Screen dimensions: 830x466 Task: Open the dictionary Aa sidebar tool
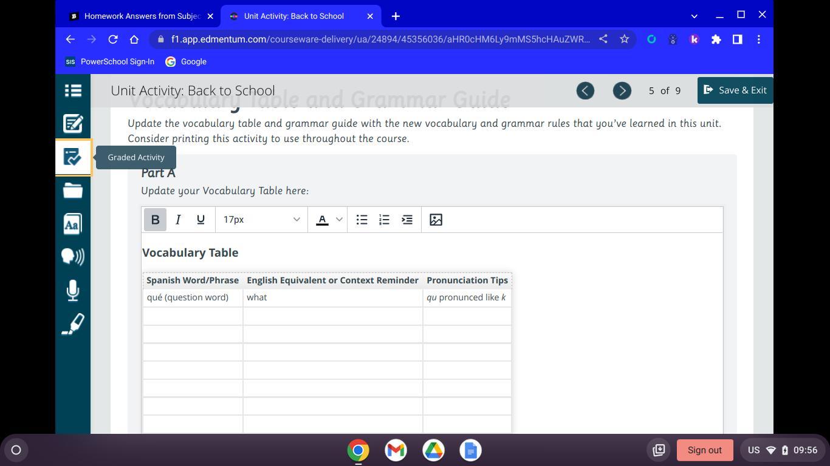point(73,224)
